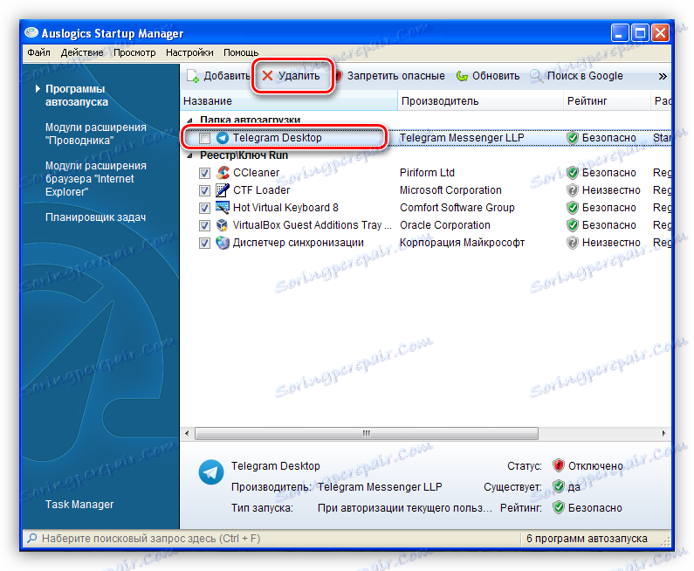694x571 pixels.
Task: Click the horizontal scrollbar thumb
Action: [367, 433]
